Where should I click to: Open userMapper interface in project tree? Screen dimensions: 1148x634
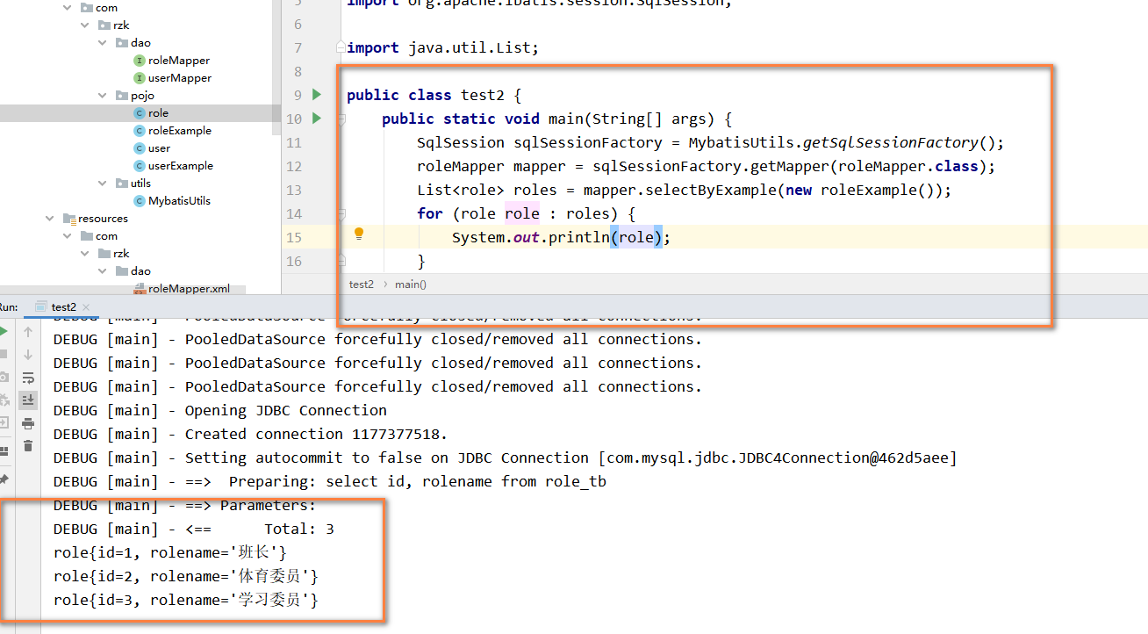click(x=179, y=78)
